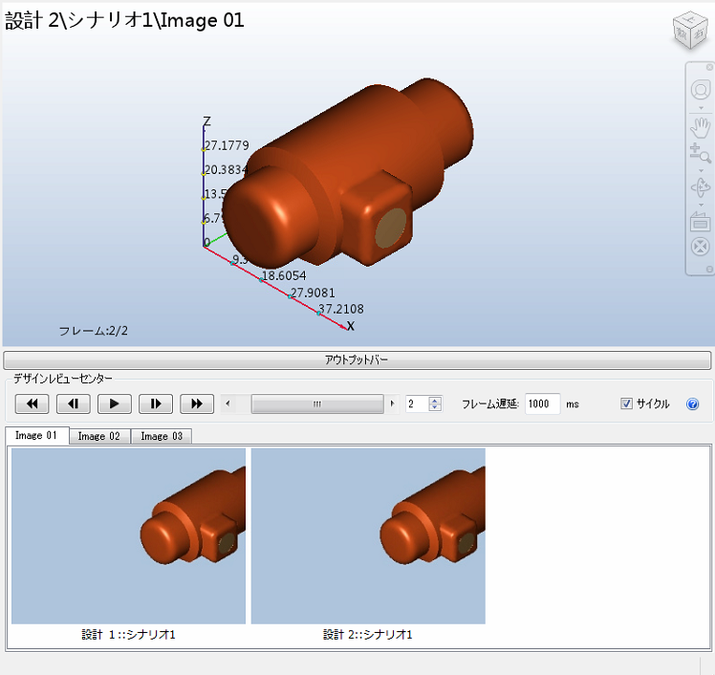Click the 20.3834 Z-axis value
Image resolution: width=715 pixels, height=675 pixels.
[227, 169]
